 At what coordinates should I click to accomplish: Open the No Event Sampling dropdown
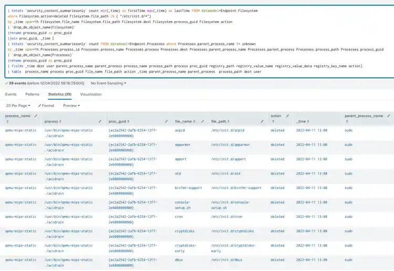pos(108,83)
